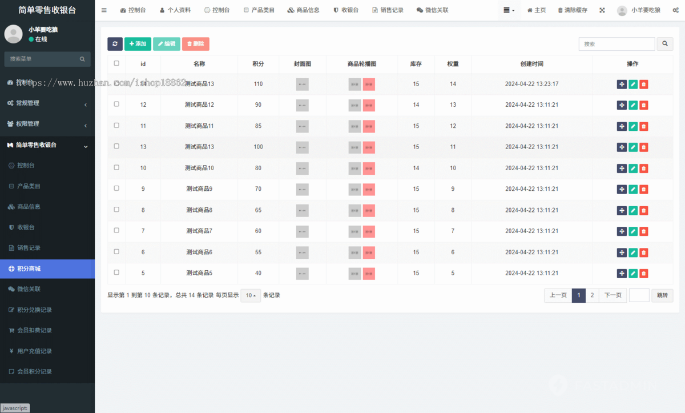This screenshot has width=685, height=413.
Task: Click the red delete icon for 测试商品12
Action: tap(643, 105)
